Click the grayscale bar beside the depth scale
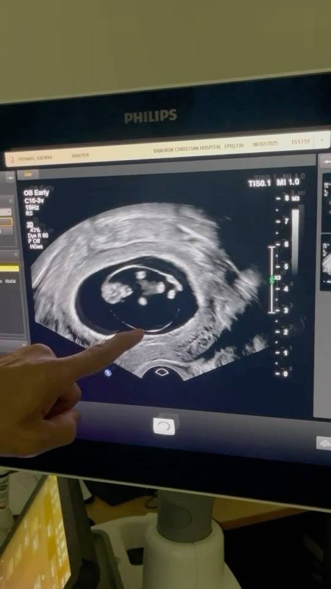 (295, 241)
